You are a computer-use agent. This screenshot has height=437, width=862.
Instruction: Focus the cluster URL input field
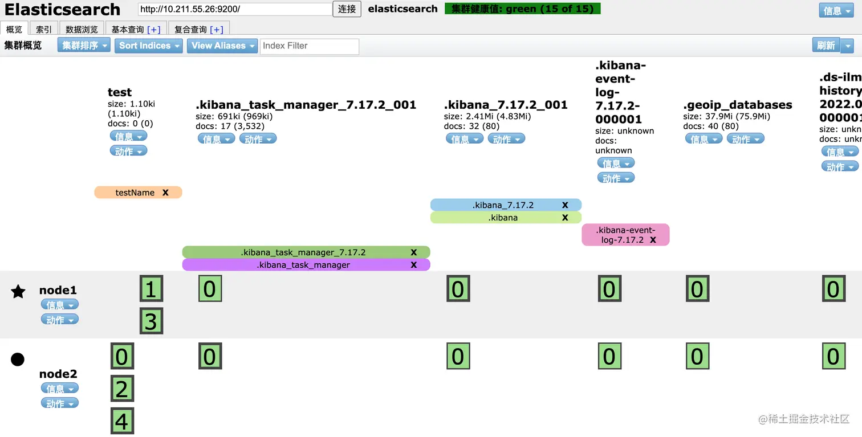pyautogui.click(x=235, y=9)
